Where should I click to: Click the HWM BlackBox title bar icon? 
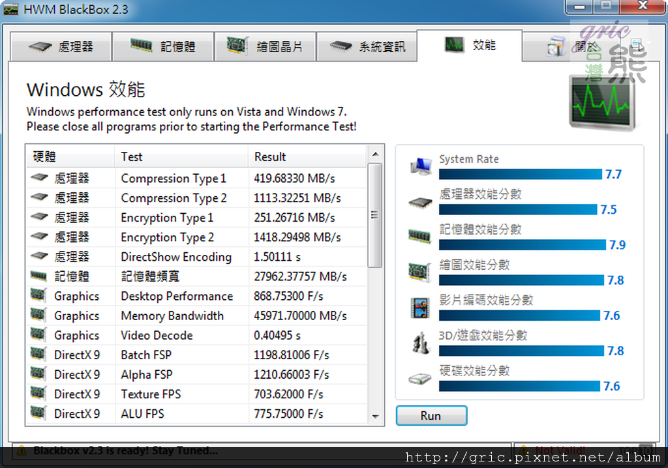tap(10, 9)
